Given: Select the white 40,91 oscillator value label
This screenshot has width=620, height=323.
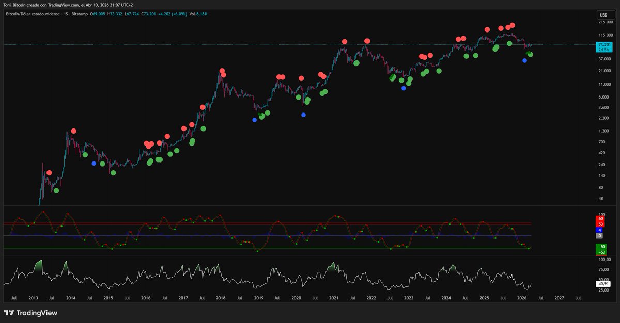Looking at the screenshot, I should click(603, 283).
